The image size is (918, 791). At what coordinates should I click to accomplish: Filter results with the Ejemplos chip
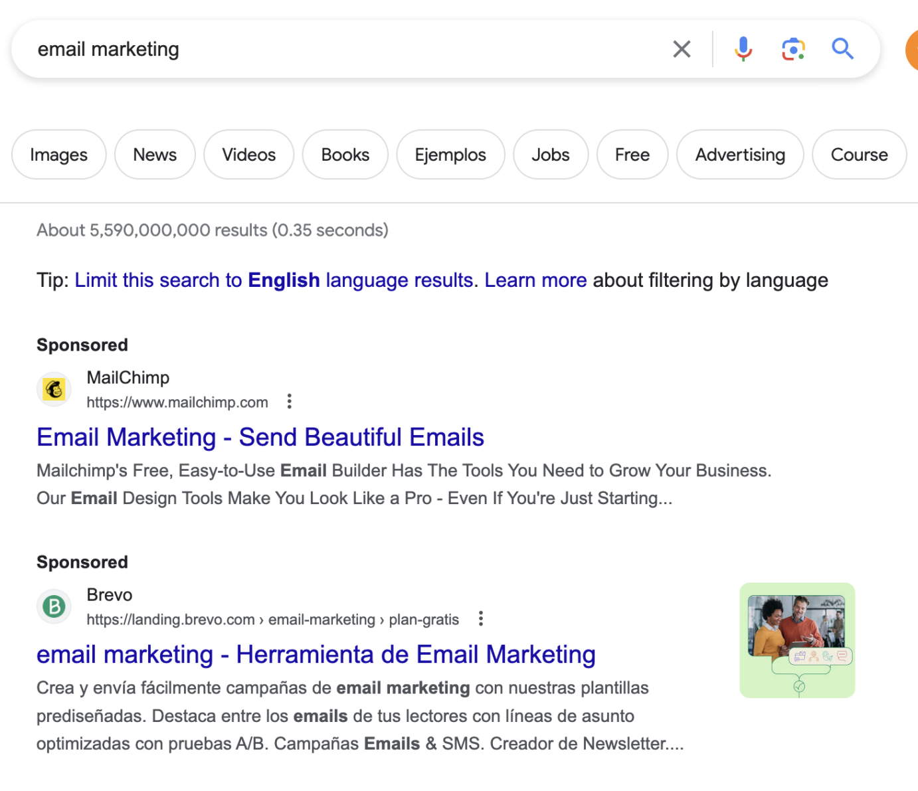point(450,154)
